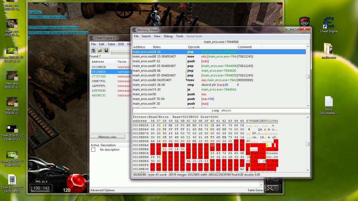The width and height of the screenshot is (358, 201).
Task: Select the cmp dword ptr [eax],00 row
Action: [219, 85]
